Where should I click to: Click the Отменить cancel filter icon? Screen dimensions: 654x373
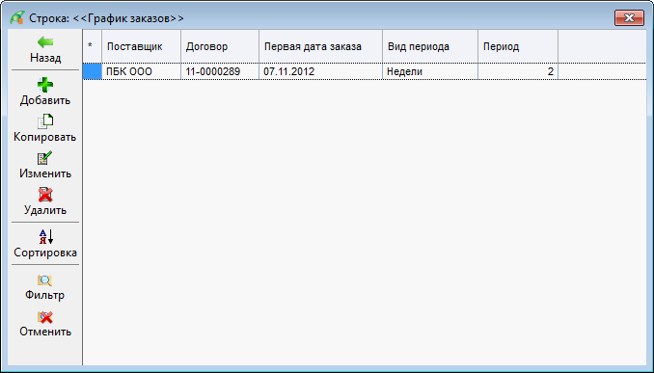click(45, 317)
